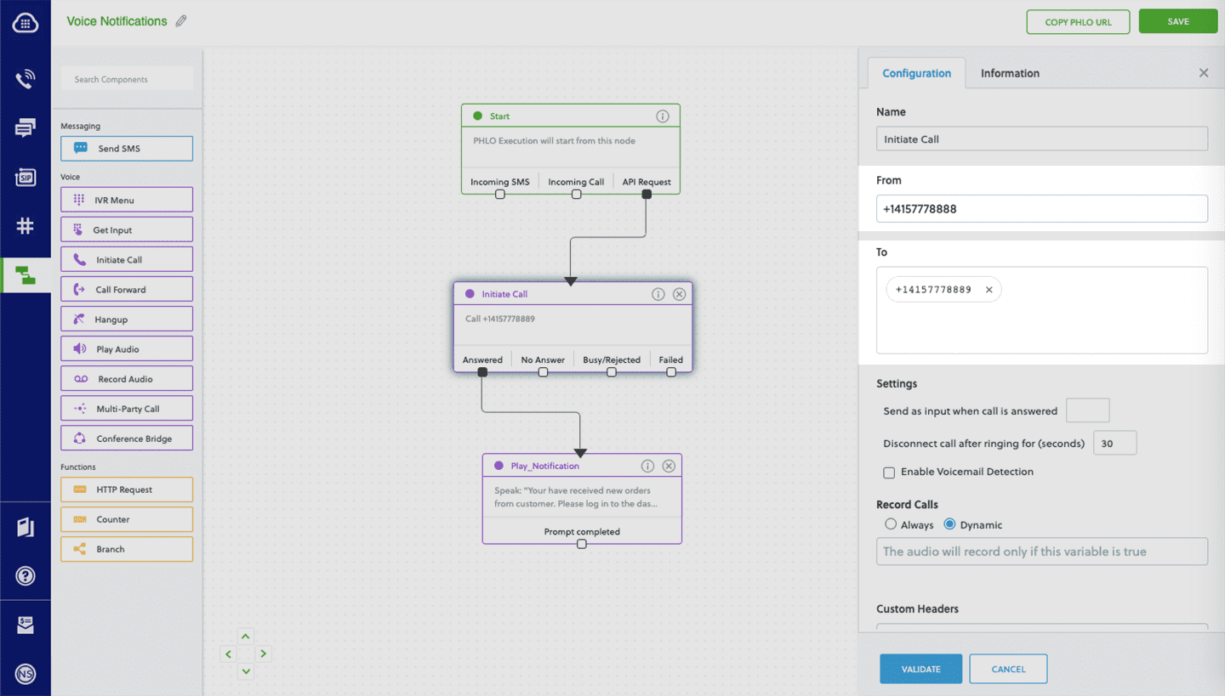Image resolution: width=1225 pixels, height=696 pixels.
Task: Open the Voice section in sidebar
Action: tap(26, 80)
